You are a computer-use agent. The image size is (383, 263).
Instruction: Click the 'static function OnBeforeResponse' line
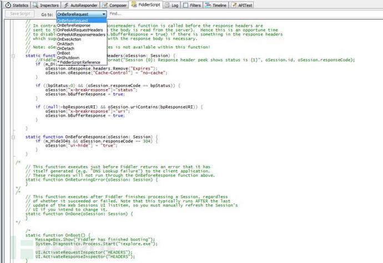[92, 137]
